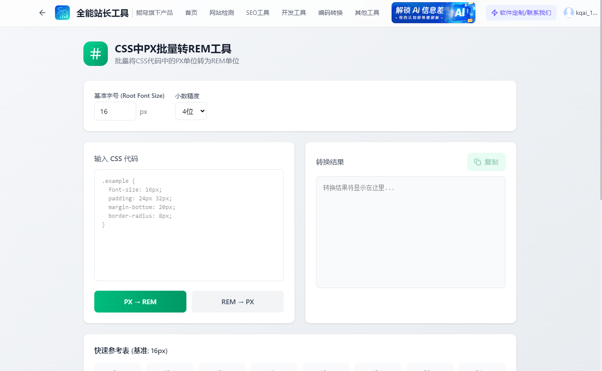
Task: Click the REM → PX convert button
Action: 237,301
